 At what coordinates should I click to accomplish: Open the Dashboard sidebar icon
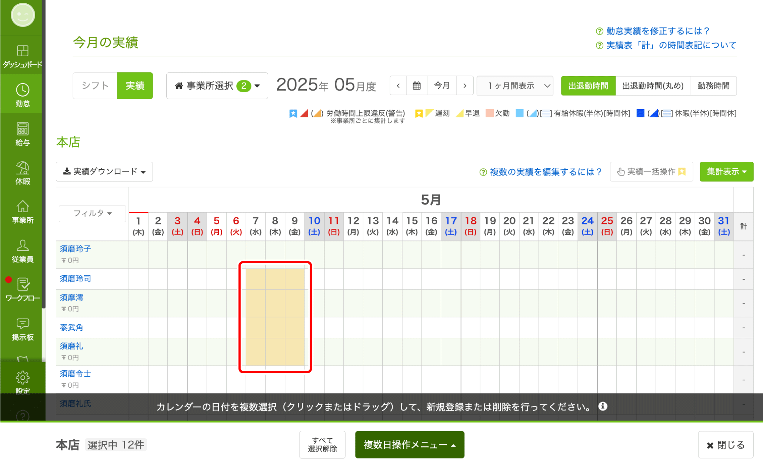click(23, 51)
